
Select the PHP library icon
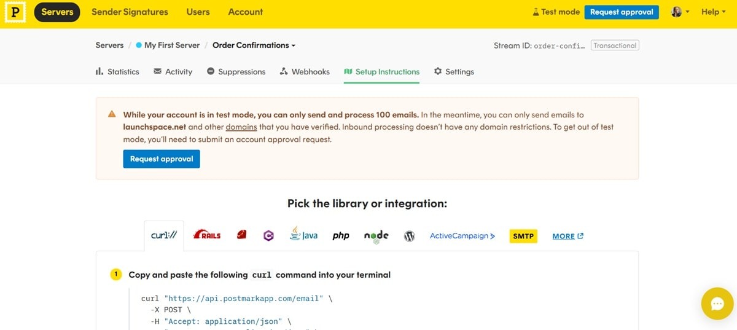pos(341,236)
